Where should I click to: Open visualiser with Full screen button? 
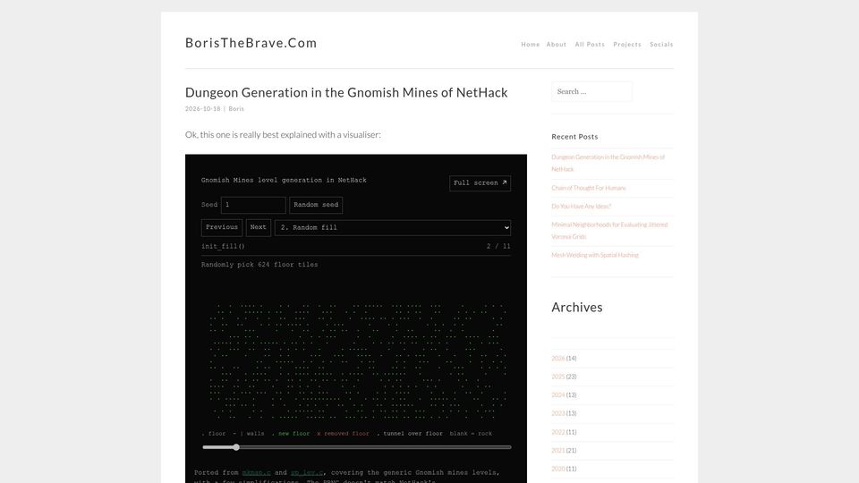point(480,182)
